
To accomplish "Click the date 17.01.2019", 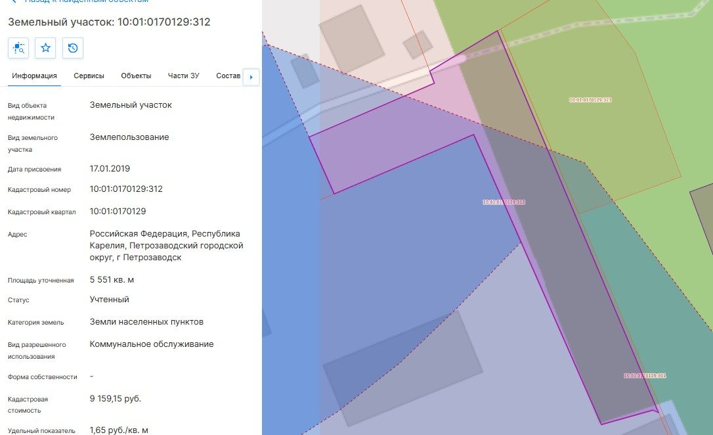I will (x=110, y=168).
